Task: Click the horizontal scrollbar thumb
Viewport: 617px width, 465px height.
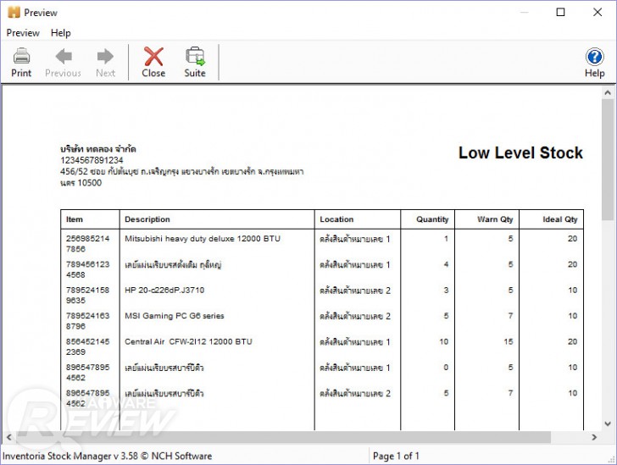Action: tap(282, 437)
